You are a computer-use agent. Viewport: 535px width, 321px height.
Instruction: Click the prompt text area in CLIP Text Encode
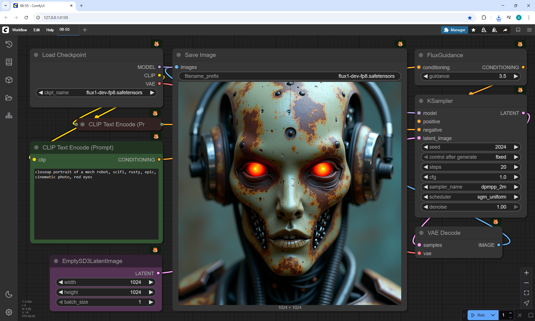coord(96,204)
